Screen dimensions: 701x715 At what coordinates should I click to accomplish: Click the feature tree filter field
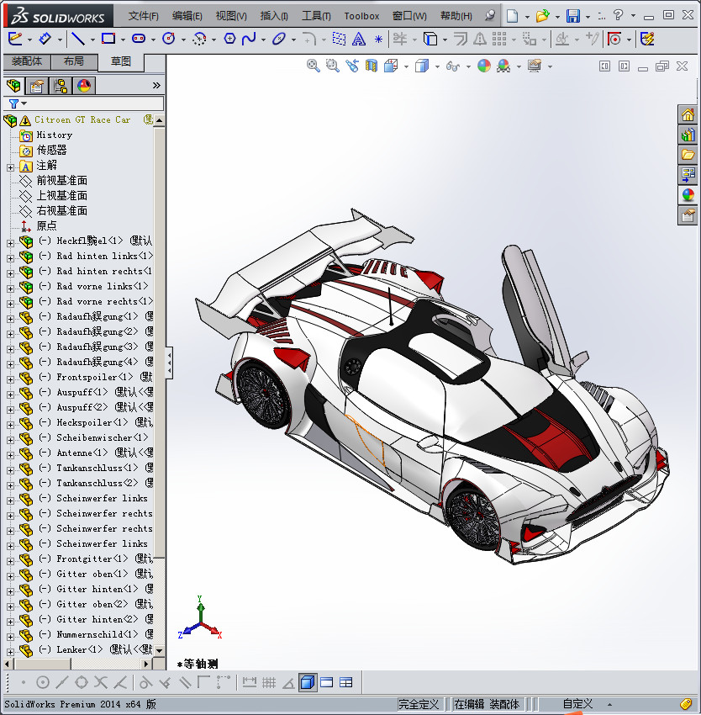pos(92,103)
